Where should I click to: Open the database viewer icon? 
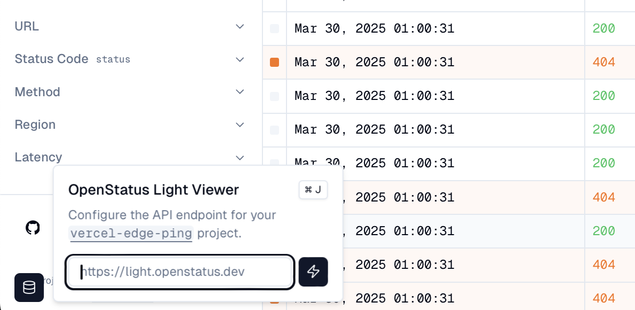click(x=29, y=288)
